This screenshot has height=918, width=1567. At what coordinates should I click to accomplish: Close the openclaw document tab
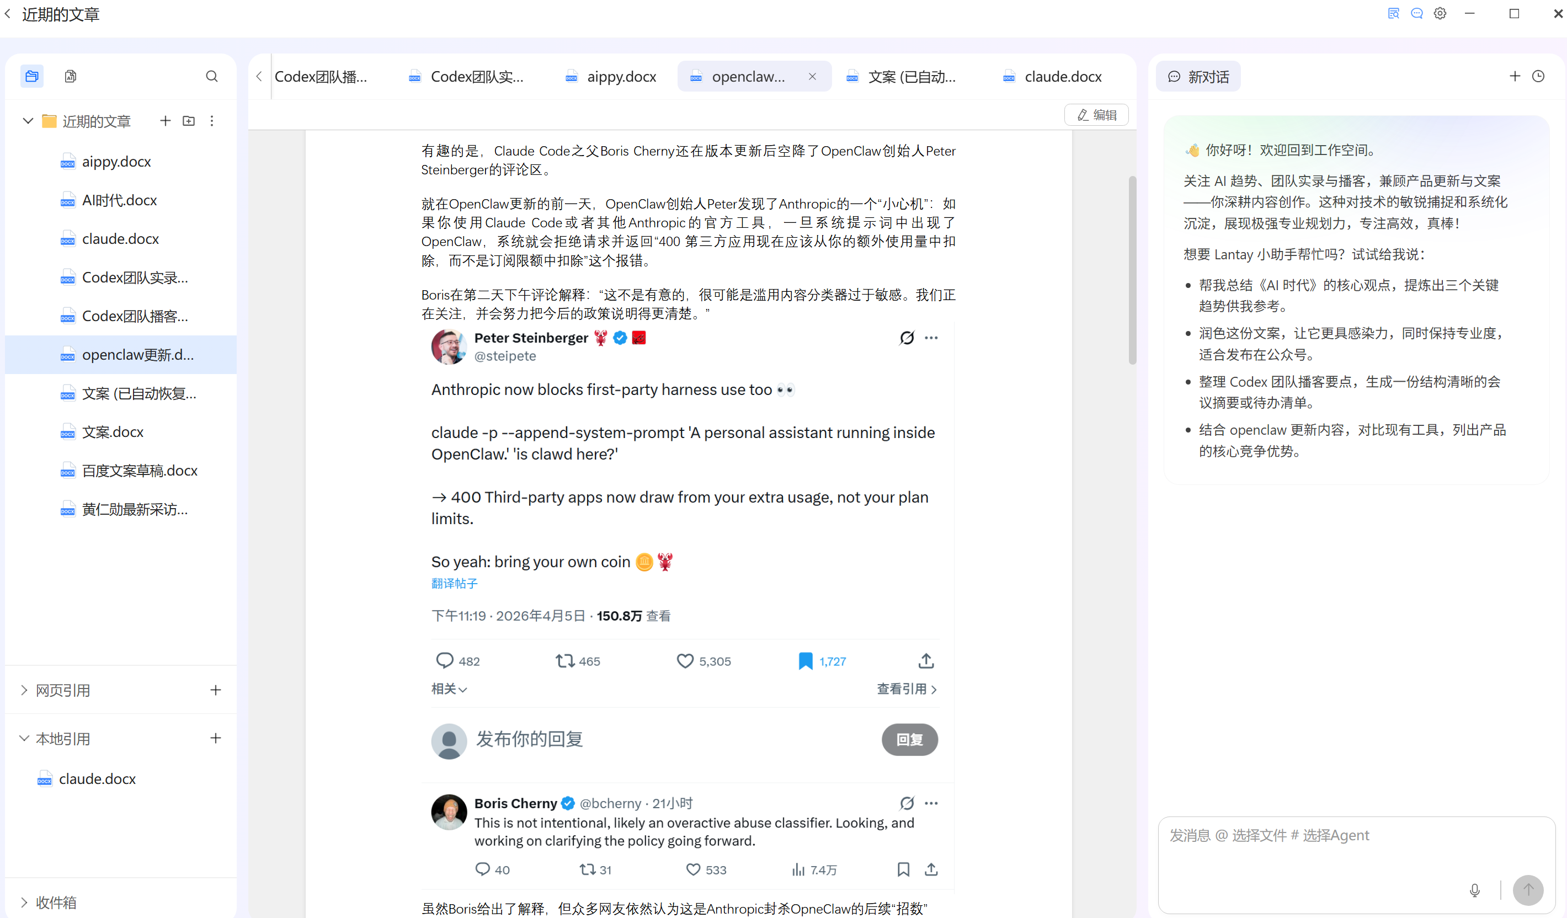[x=812, y=77]
